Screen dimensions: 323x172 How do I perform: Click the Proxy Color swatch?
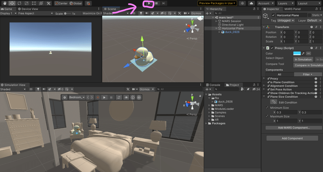[297, 54]
